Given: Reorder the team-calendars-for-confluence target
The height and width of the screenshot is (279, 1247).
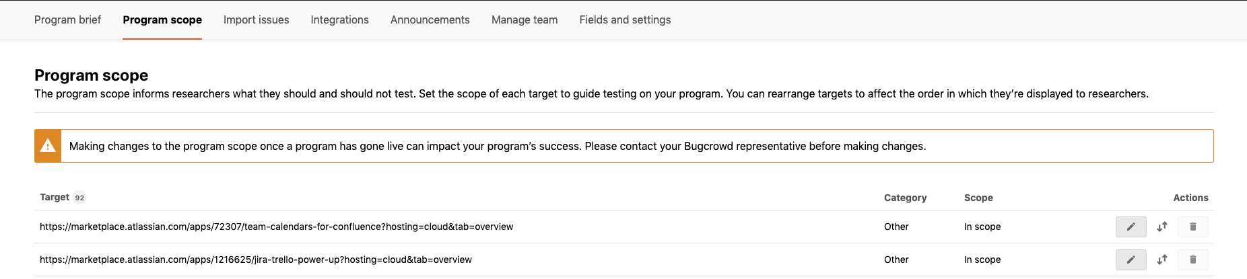Looking at the screenshot, I should [1161, 227].
